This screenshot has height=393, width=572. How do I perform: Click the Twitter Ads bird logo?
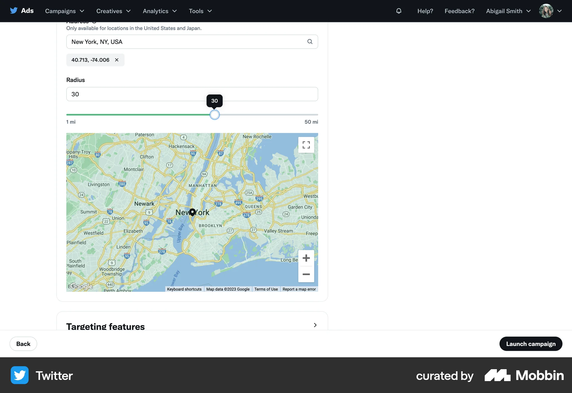click(x=14, y=10)
